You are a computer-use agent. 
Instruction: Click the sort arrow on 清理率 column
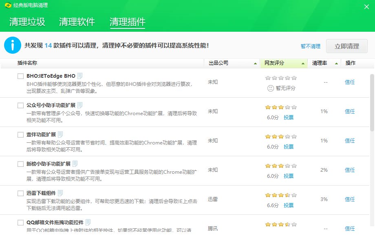pos(337,64)
